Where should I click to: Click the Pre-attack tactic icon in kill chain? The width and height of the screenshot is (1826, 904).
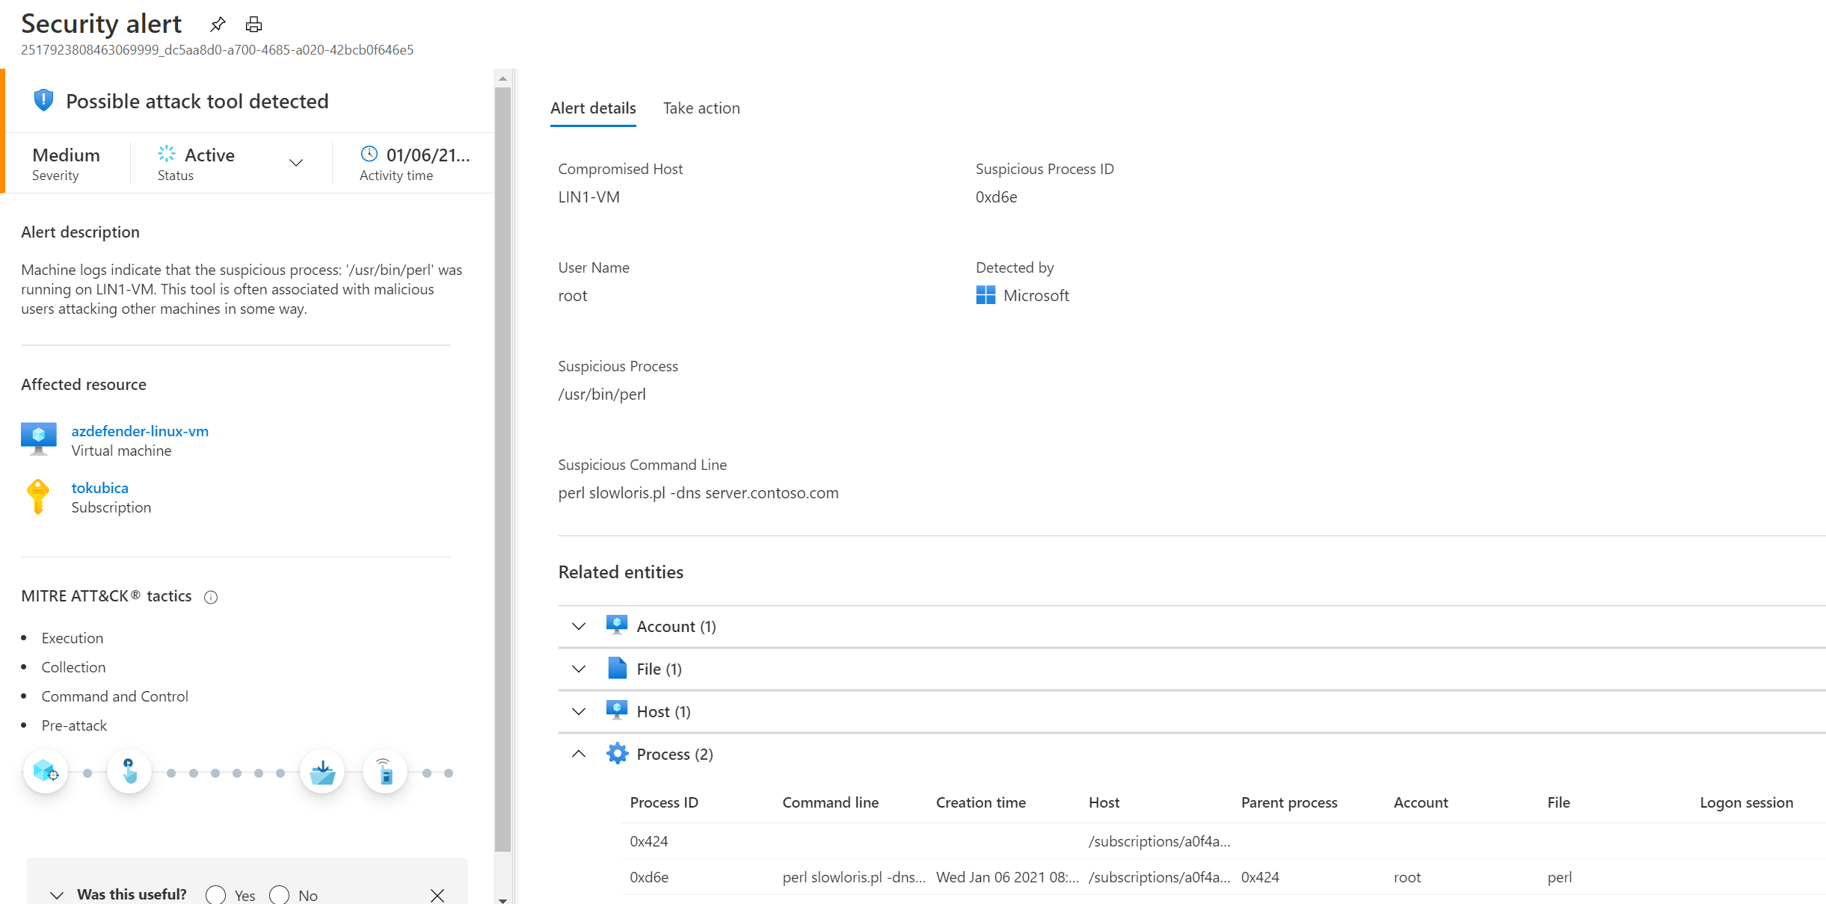(46, 772)
